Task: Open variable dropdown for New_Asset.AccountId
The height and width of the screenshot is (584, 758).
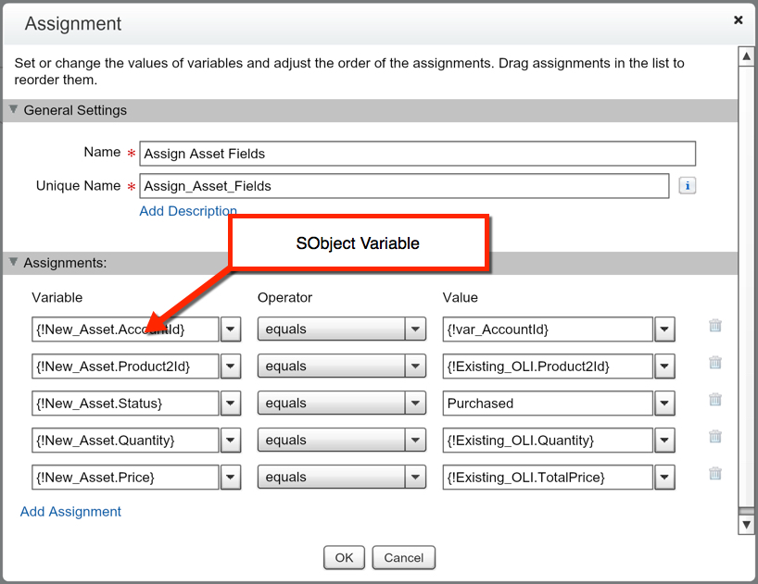Action: point(231,329)
